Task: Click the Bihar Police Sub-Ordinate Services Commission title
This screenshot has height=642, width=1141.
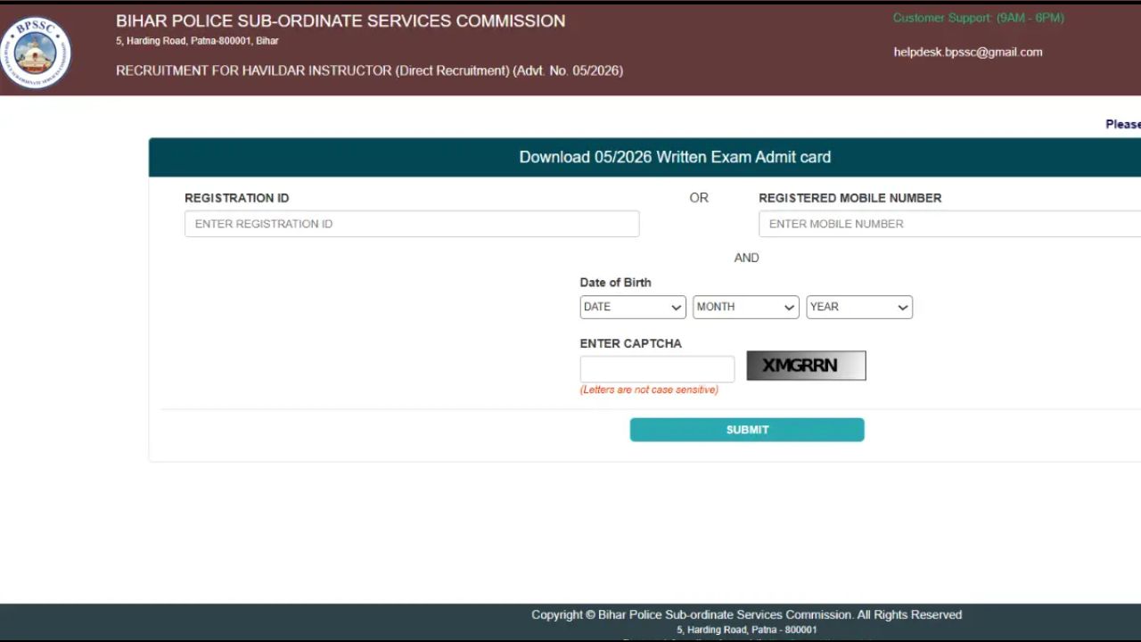Action: click(341, 21)
